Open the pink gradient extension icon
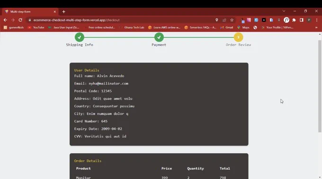322x179 pixels. coord(249,20)
